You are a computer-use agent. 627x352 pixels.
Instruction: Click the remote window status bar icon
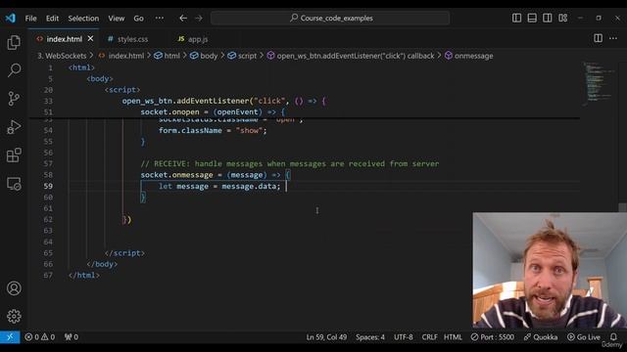tap(10, 336)
